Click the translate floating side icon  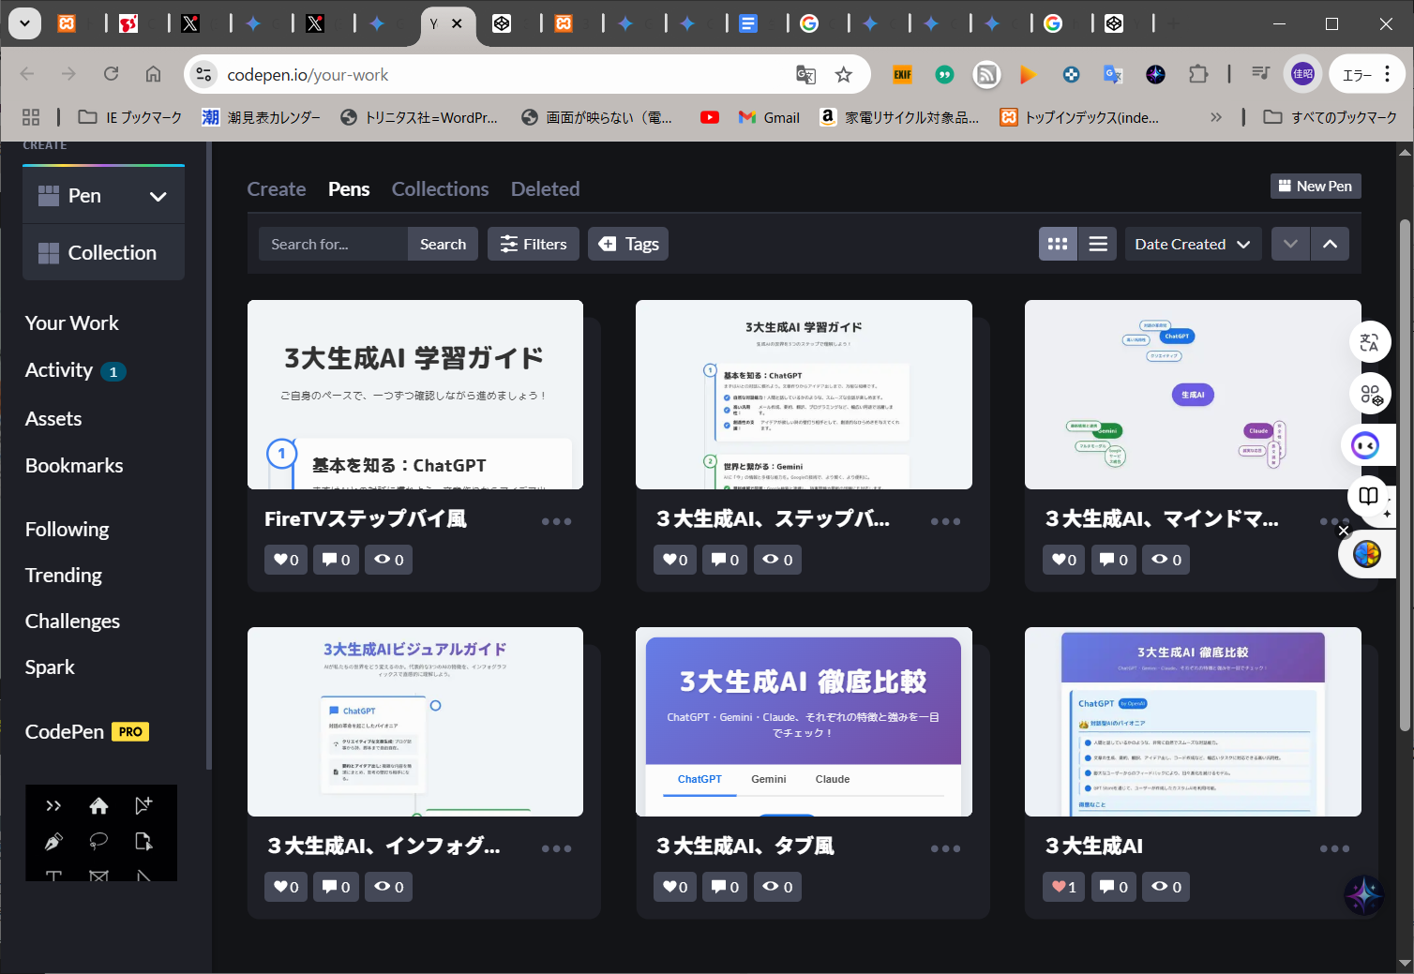click(1369, 343)
